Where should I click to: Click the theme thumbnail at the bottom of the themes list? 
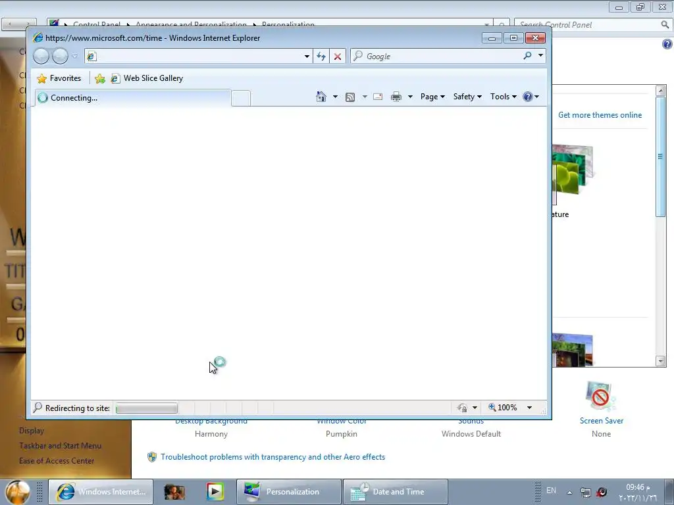click(573, 350)
